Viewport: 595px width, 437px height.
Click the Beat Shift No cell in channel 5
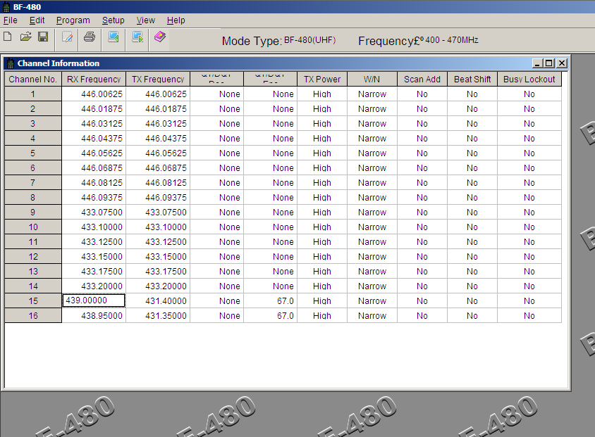point(472,153)
